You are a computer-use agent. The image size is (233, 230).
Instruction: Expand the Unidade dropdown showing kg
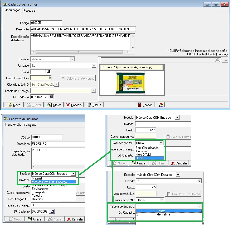click(x=94, y=66)
